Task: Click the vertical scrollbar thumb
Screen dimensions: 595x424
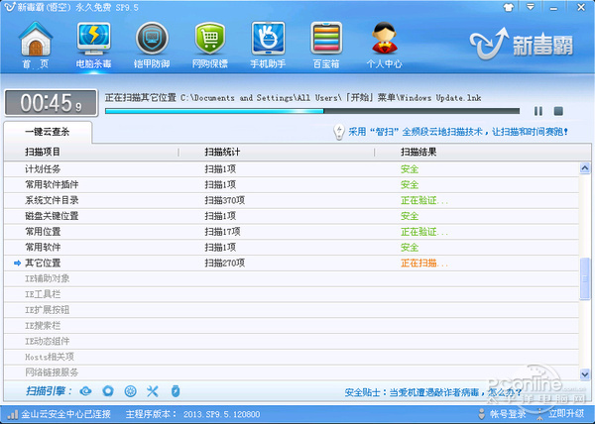Action: point(585,278)
